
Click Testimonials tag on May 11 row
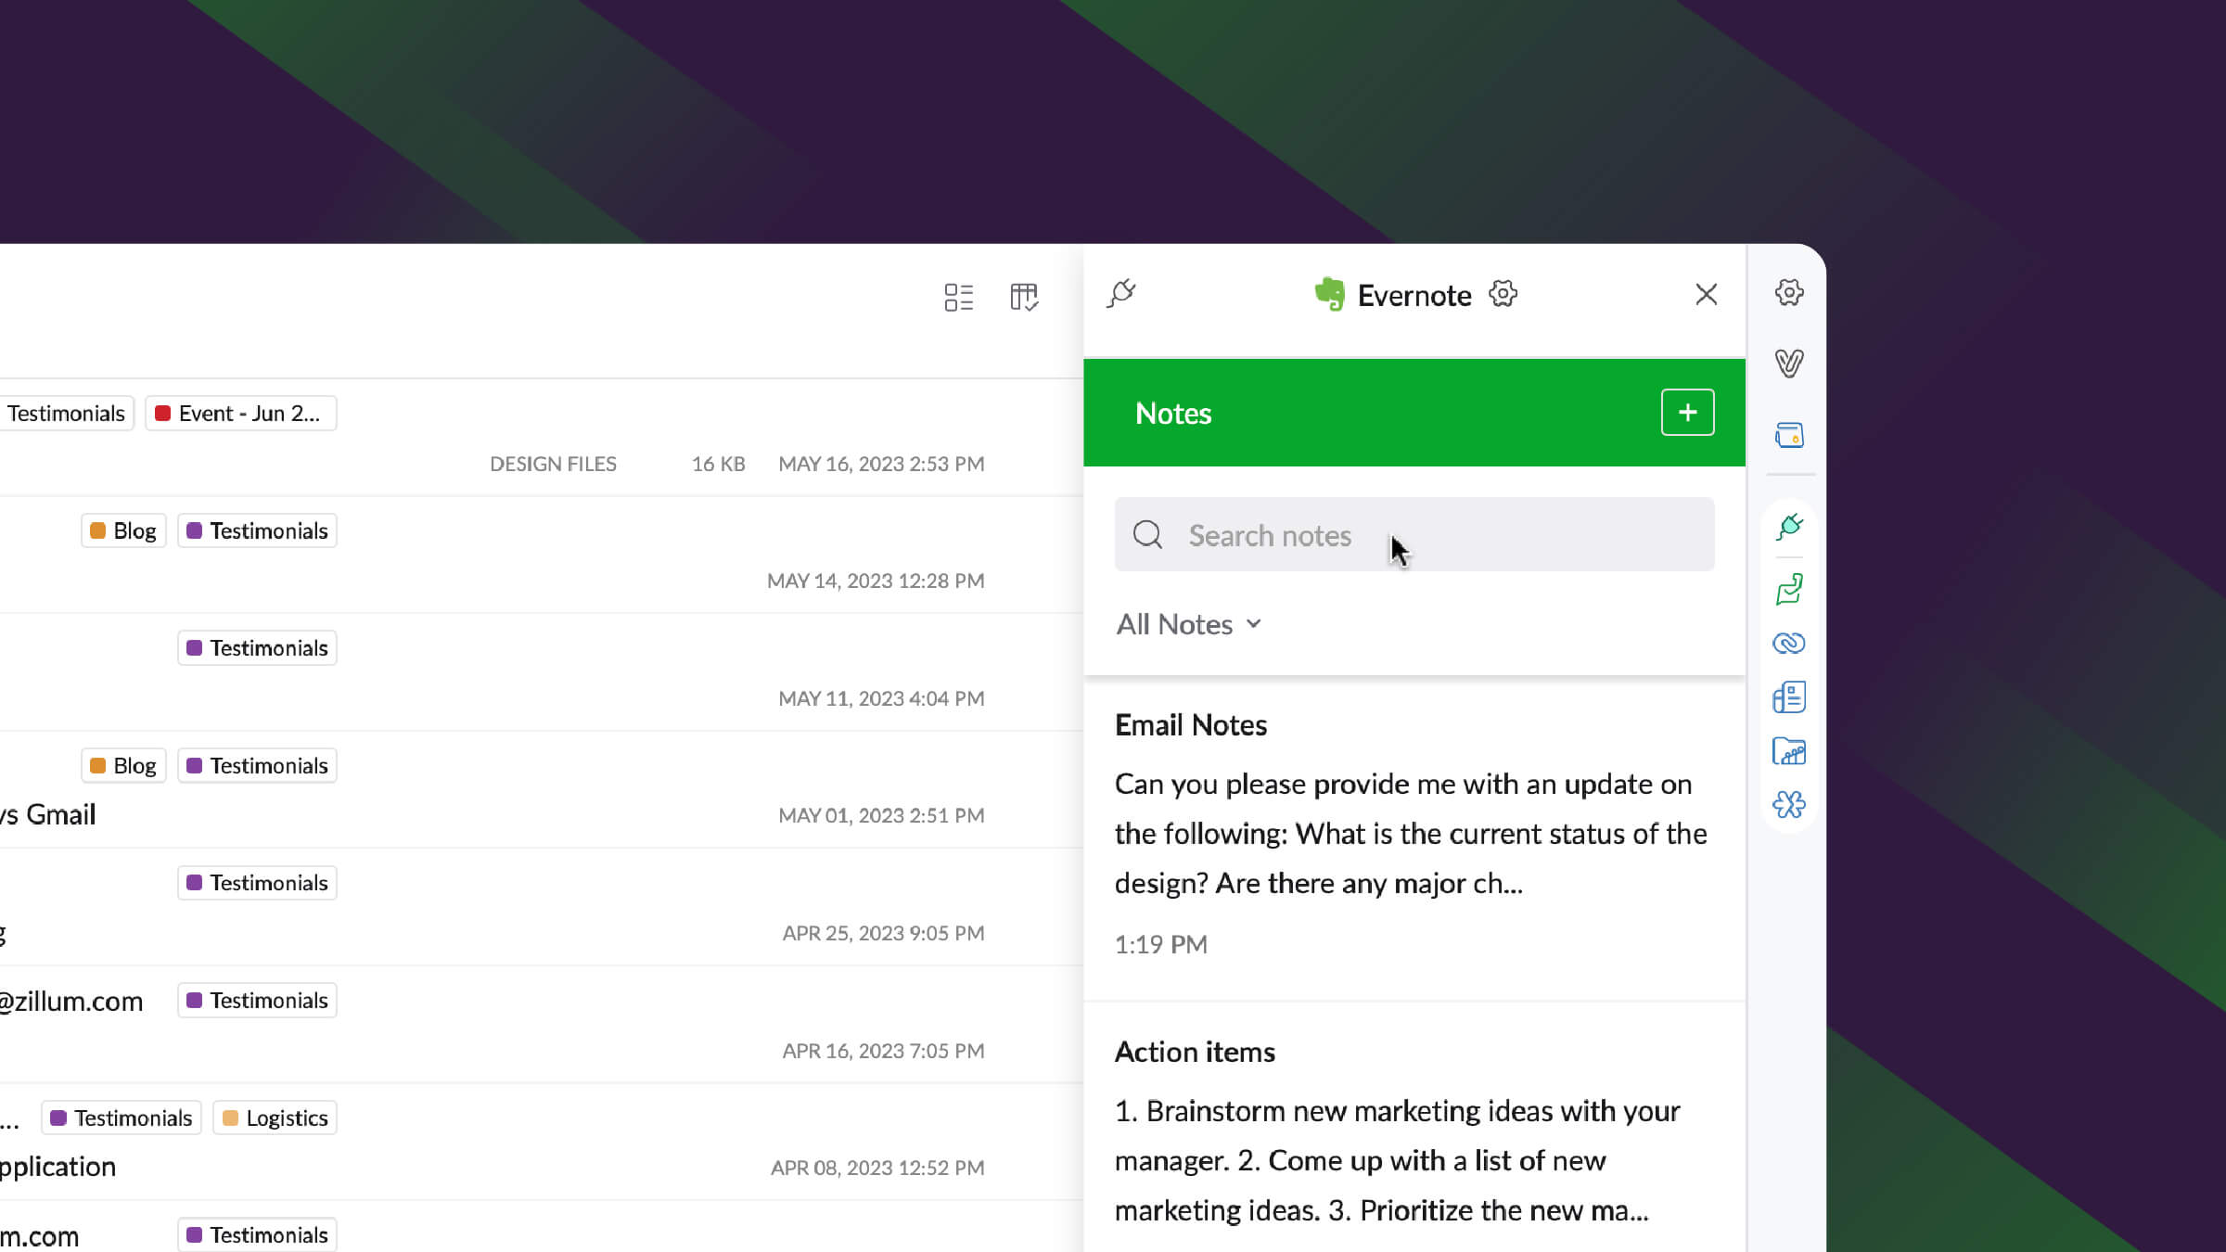click(257, 648)
